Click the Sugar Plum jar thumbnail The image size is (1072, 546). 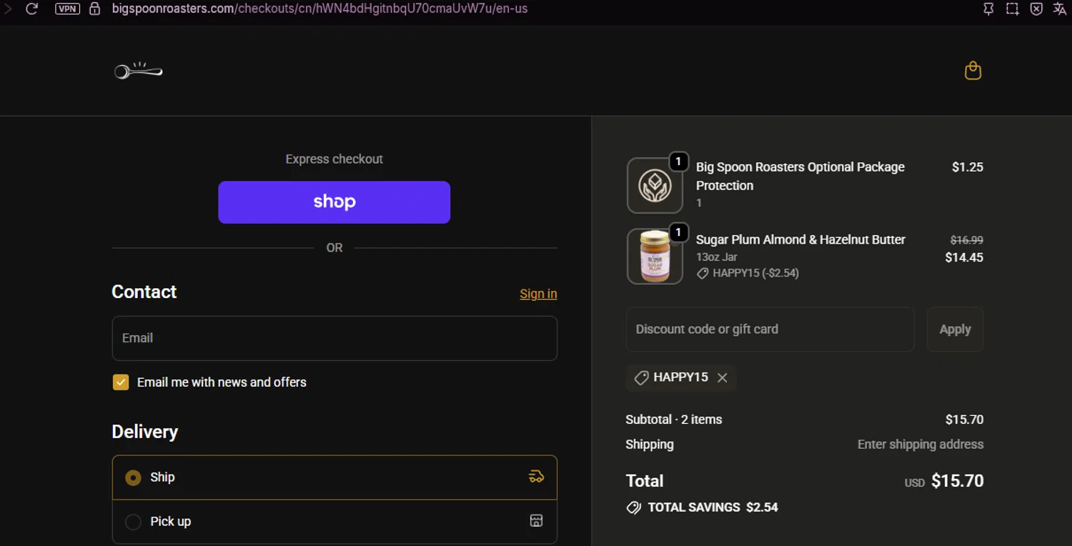click(655, 257)
